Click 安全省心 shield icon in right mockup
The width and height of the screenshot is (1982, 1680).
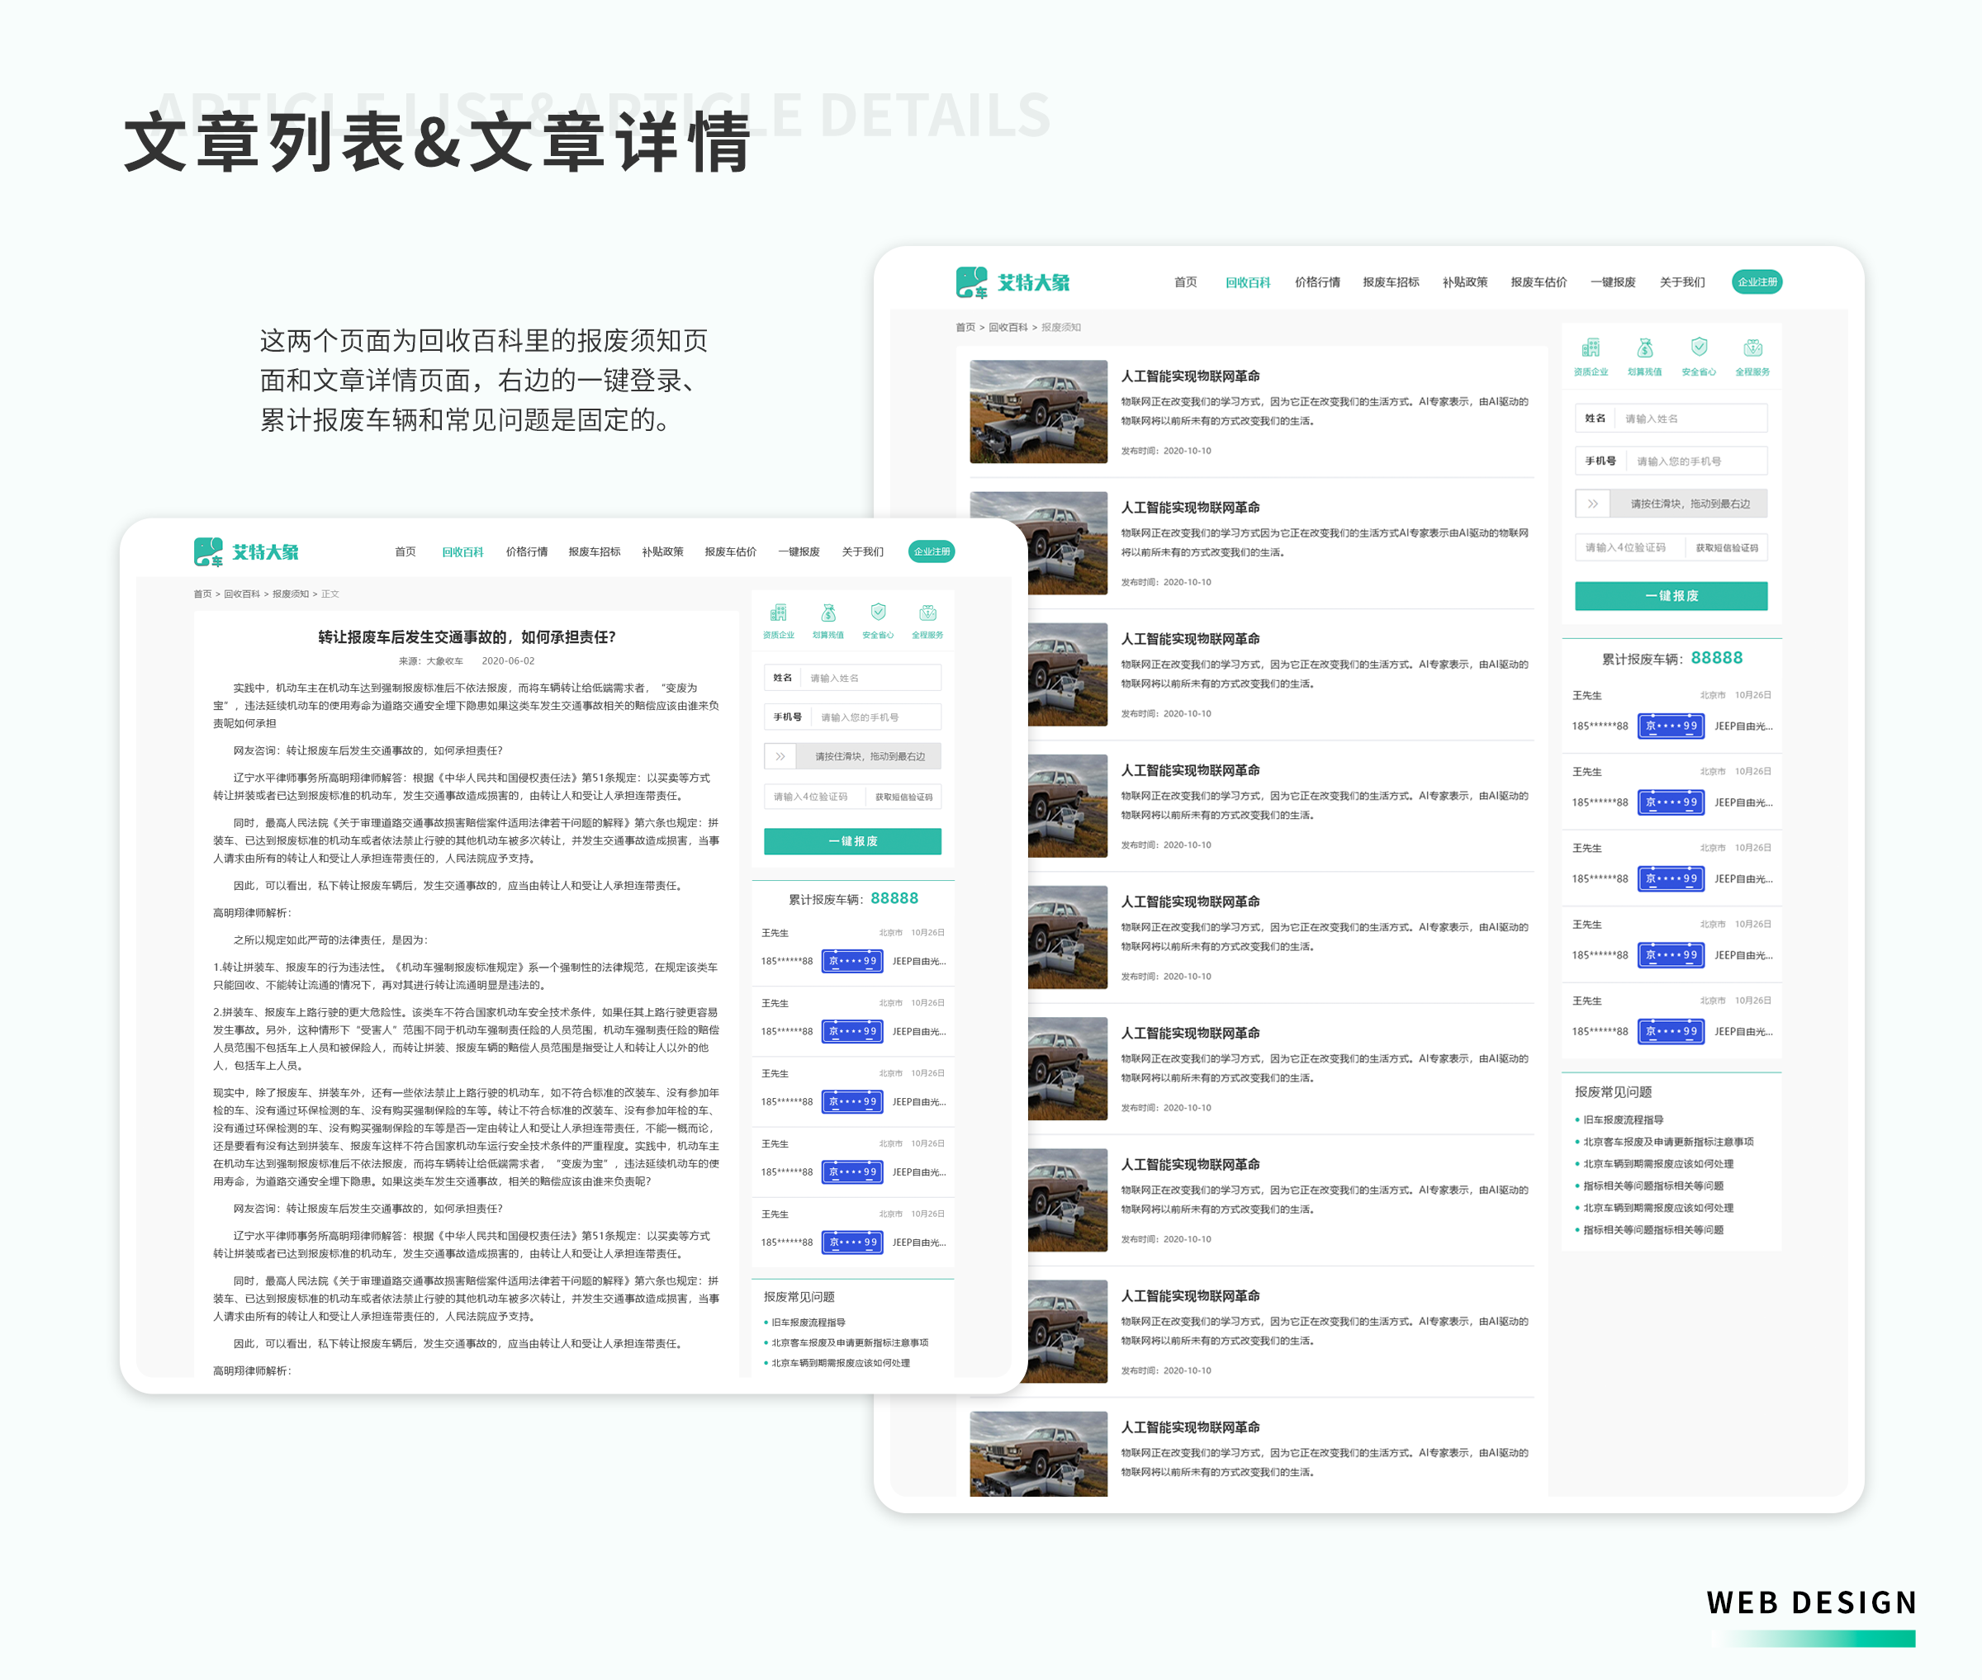click(1699, 348)
